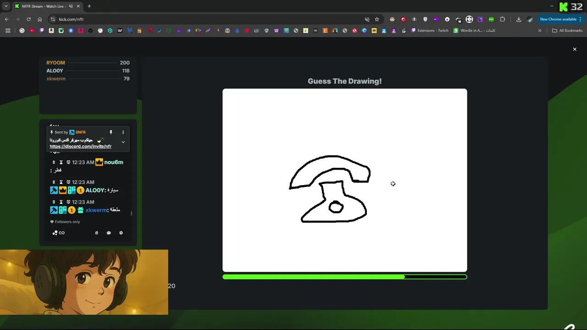Screen dimensions: 587x330
Task: Open the site information icon in address bar
Action: [x=52, y=19]
